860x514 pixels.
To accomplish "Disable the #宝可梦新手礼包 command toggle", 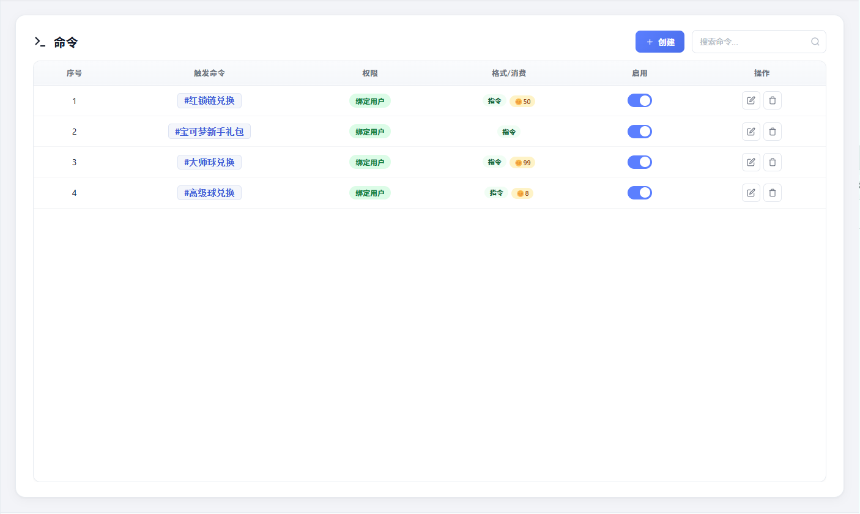I will click(640, 131).
